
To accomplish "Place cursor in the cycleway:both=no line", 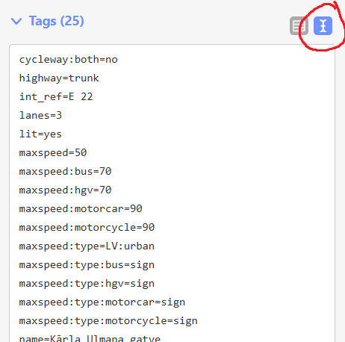I will point(69,60).
